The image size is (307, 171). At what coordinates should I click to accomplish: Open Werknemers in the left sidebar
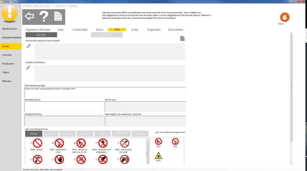coord(10,29)
